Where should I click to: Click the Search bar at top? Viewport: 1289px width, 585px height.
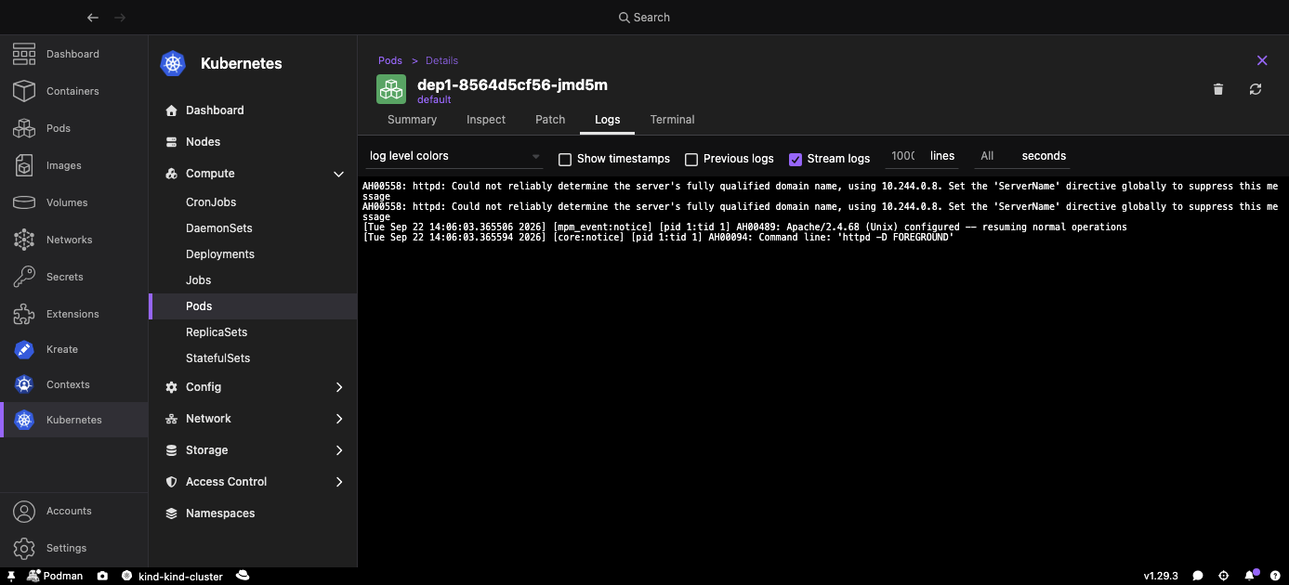[x=644, y=18]
